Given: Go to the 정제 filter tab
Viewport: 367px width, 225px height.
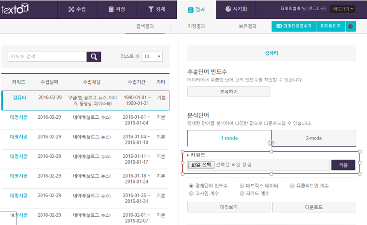Looking at the screenshot, I should (156, 9).
